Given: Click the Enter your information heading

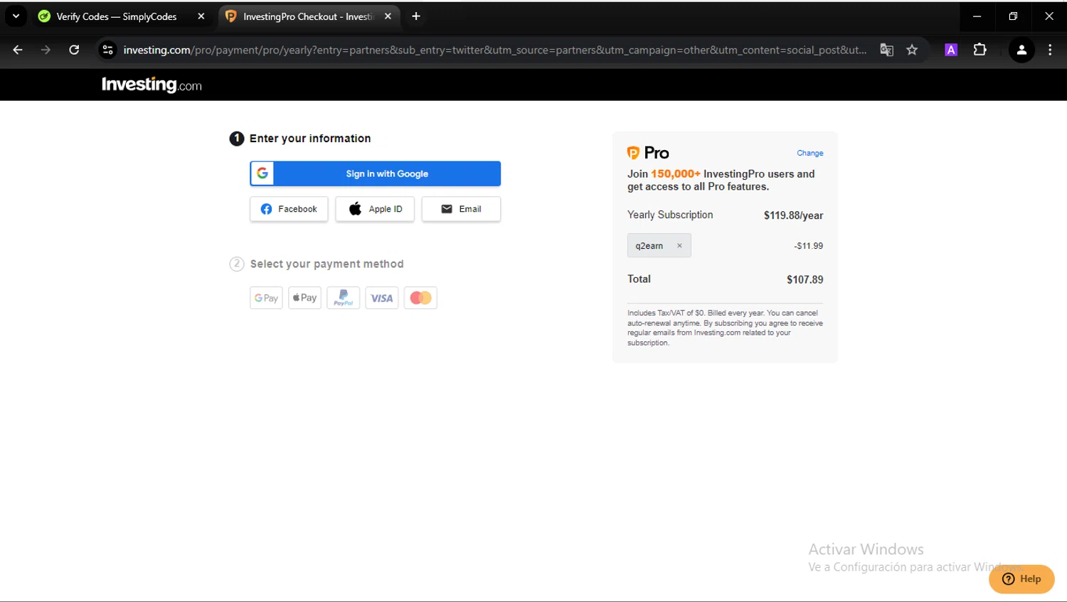Looking at the screenshot, I should click(310, 139).
